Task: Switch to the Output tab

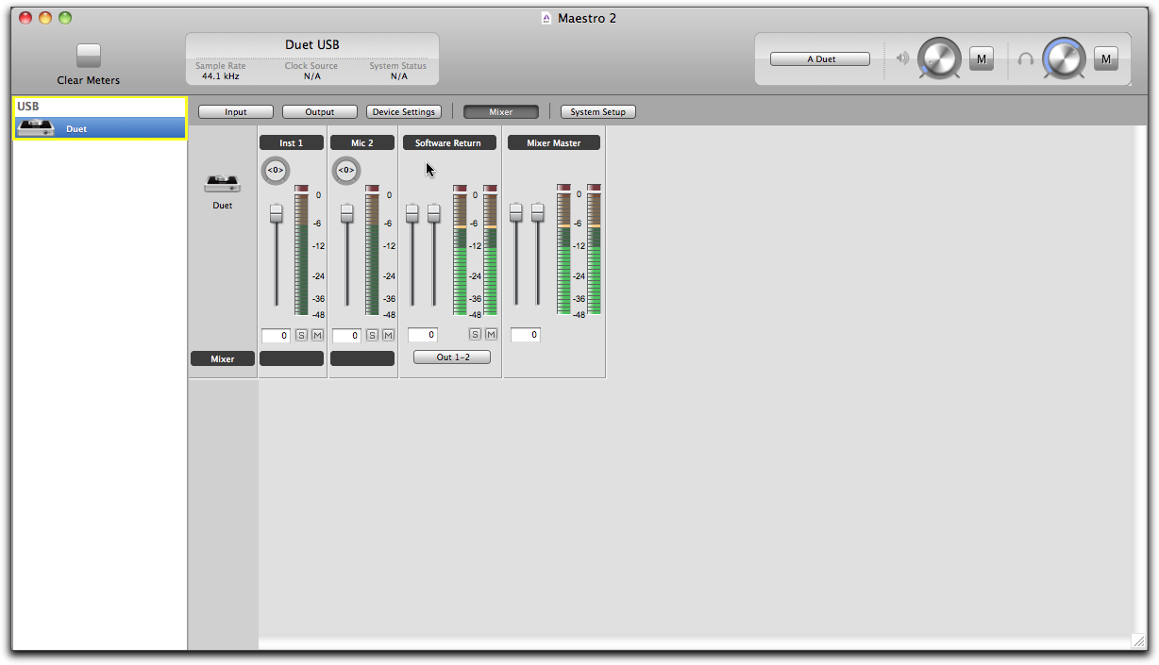Action: (x=320, y=111)
